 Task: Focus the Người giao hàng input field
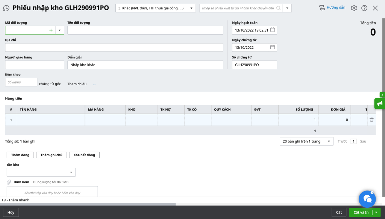[35, 65]
